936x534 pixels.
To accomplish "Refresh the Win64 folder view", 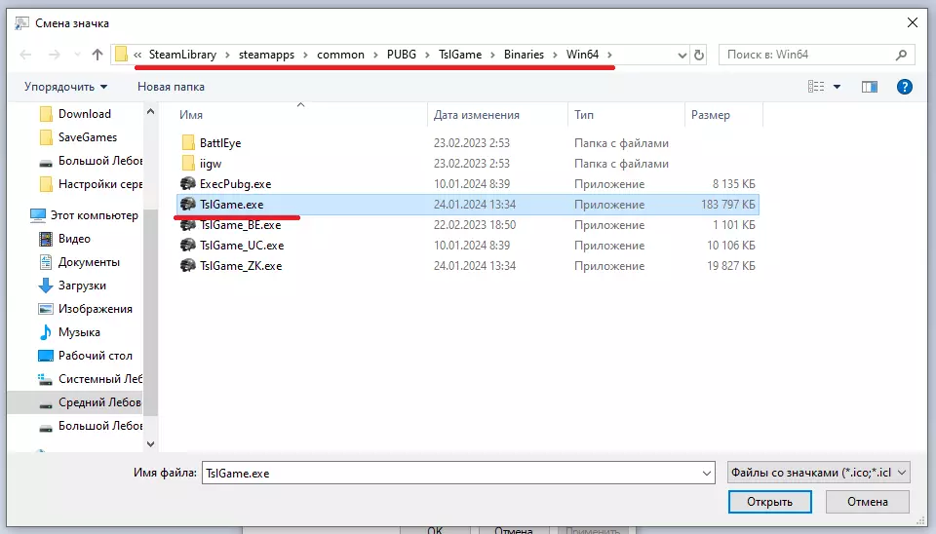I will coord(698,55).
